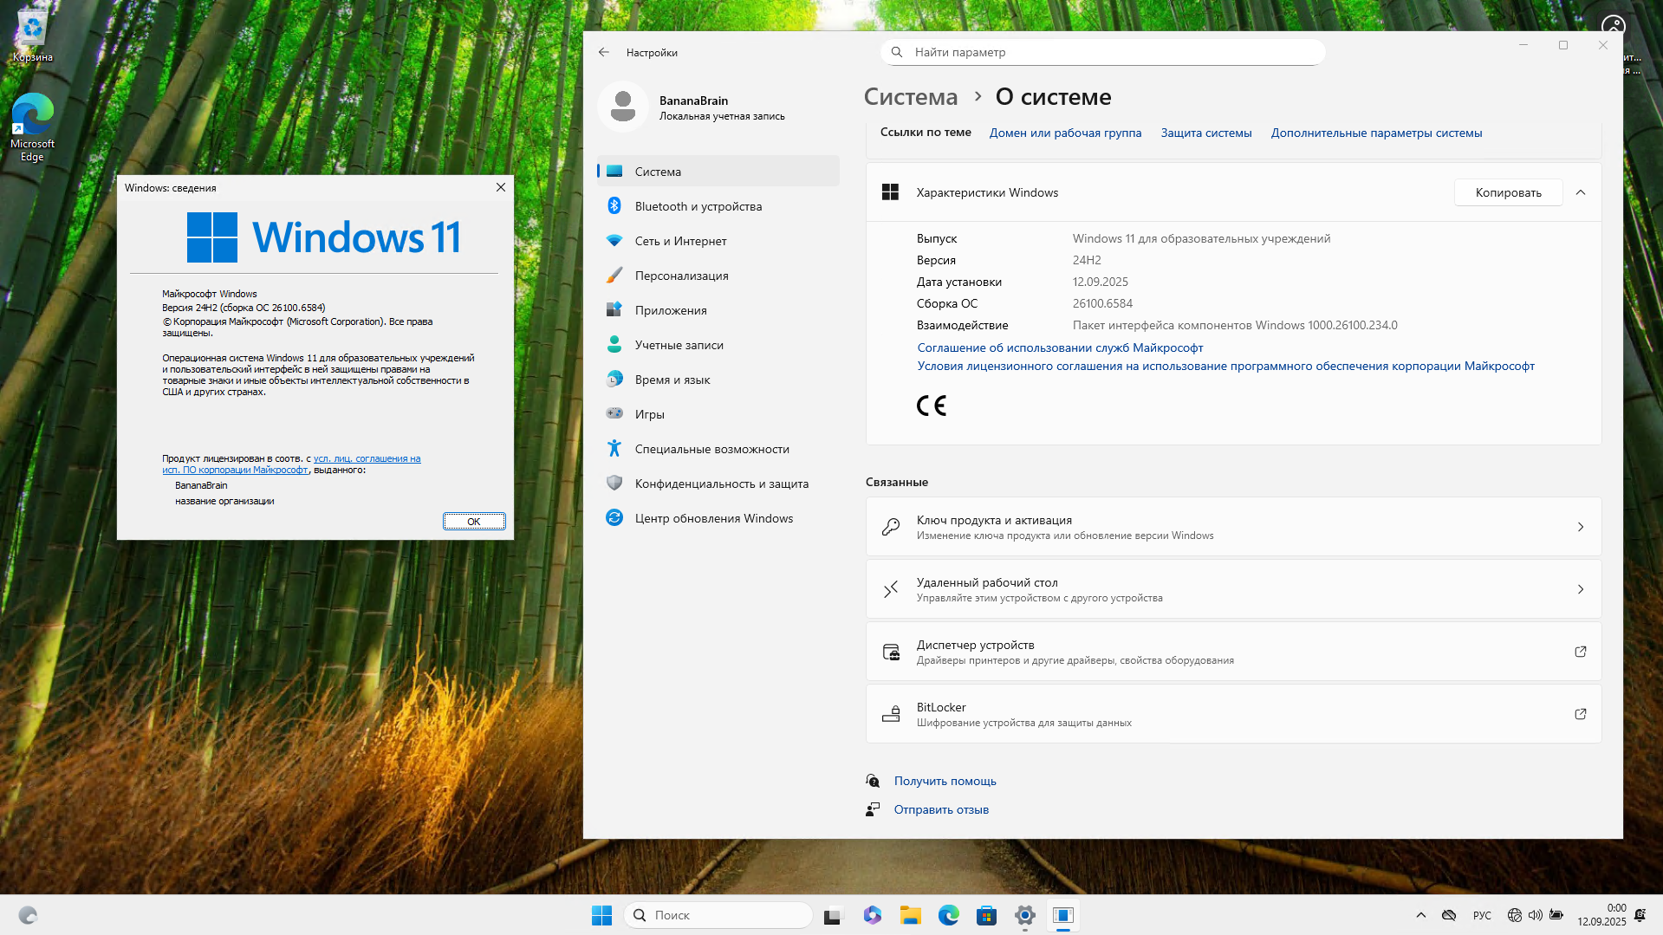Open Персонализация section
The image size is (1663, 935).
[718, 276]
